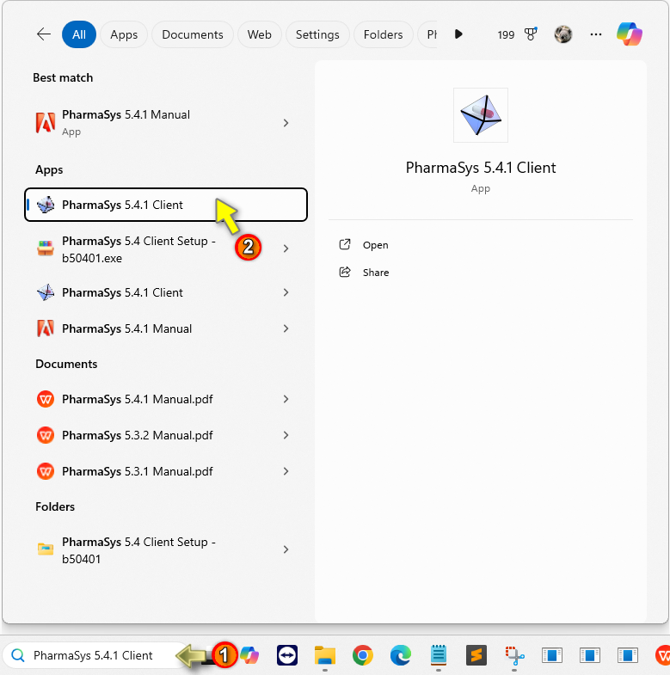Image resolution: width=670 pixels, height=675 pixels.
Task: Open Copilot from the taskbar
Action: [x=249, y=655]
